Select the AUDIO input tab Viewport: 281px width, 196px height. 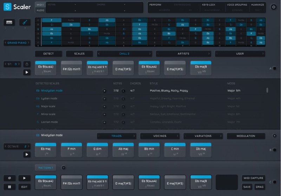(40, 11)
